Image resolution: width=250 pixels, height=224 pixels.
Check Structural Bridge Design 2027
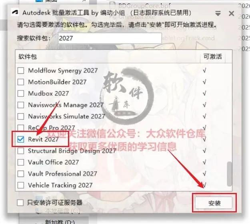coord(21,151)
